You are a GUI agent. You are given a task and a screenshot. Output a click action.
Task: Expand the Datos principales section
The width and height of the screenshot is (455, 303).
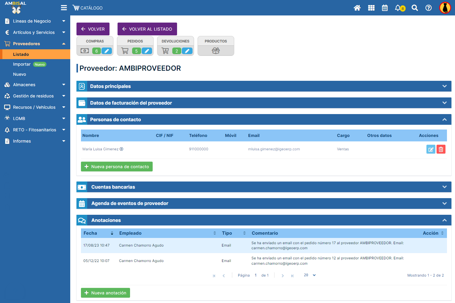(x=444, y=86)
